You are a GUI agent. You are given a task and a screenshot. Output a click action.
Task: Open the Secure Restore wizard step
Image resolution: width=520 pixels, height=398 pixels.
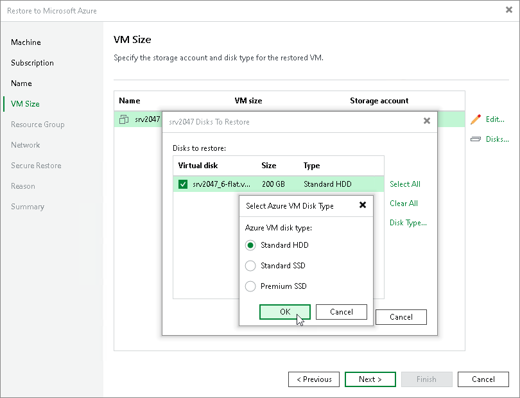(36, 166)
